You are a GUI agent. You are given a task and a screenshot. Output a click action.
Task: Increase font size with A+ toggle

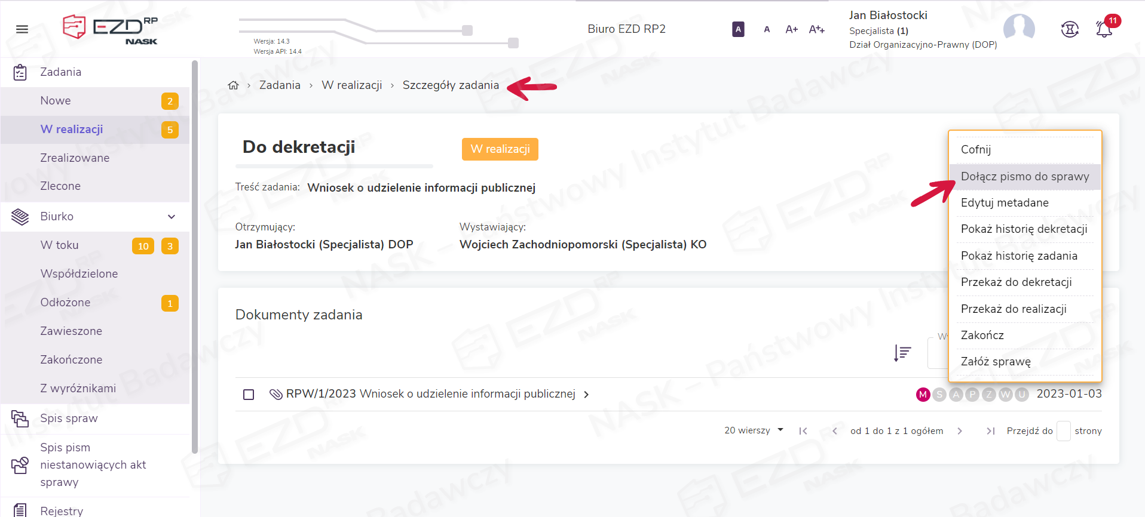tap(791, 29)
